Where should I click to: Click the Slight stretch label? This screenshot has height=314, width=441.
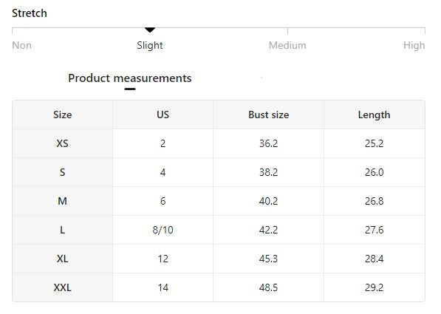tap(150, 45)
